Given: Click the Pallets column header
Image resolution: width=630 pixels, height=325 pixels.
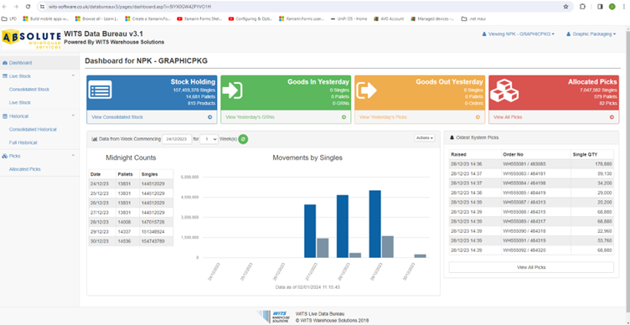Looking at the screenshot, I should (127, 174).
